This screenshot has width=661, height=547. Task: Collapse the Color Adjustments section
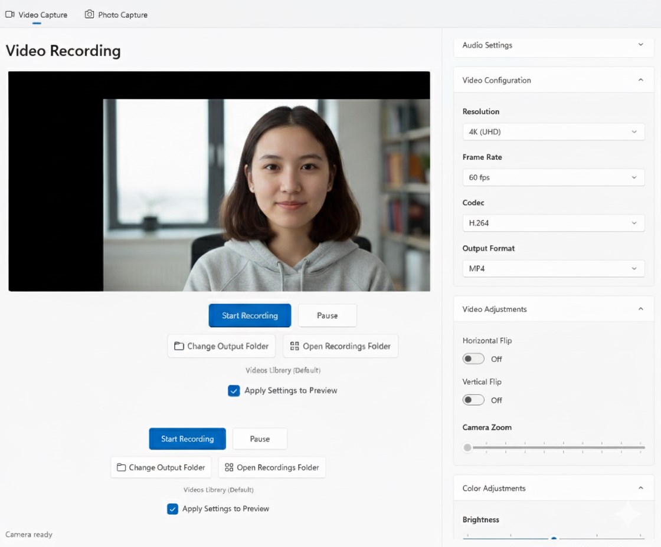pos(640,488)
